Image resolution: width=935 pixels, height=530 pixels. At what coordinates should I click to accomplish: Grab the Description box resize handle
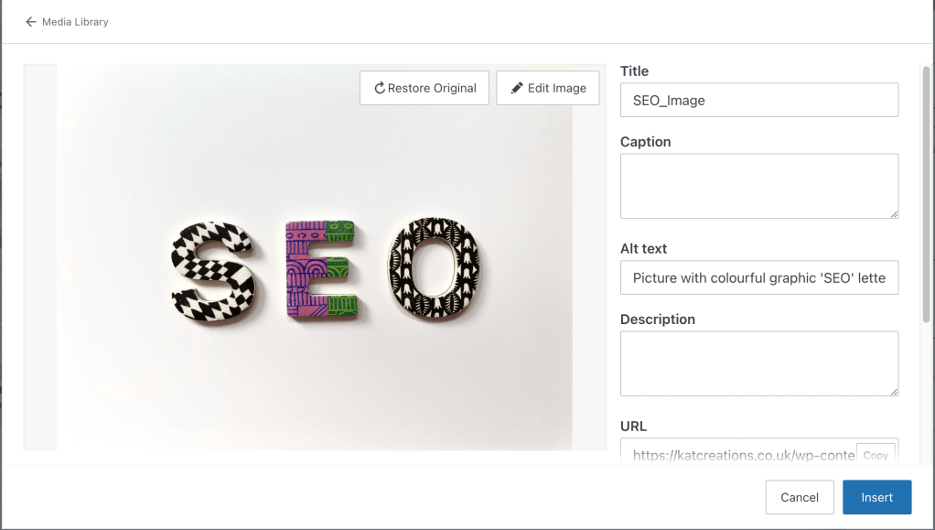pos(894,392)
